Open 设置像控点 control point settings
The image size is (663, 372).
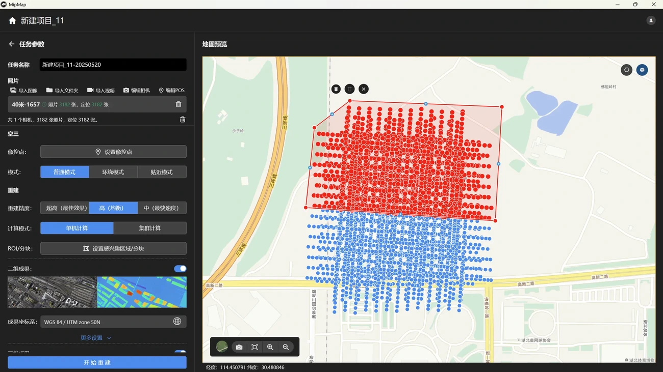click(113, 152)
